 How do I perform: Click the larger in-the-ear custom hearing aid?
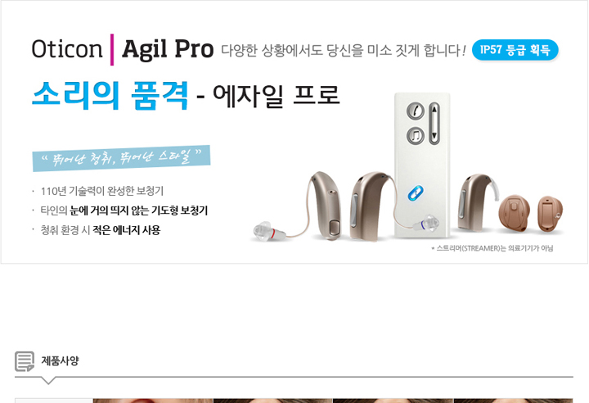pos(515,213)
